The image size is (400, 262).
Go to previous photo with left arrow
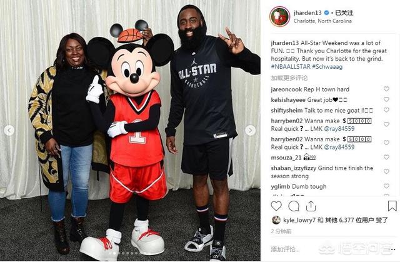click(9, 130)
